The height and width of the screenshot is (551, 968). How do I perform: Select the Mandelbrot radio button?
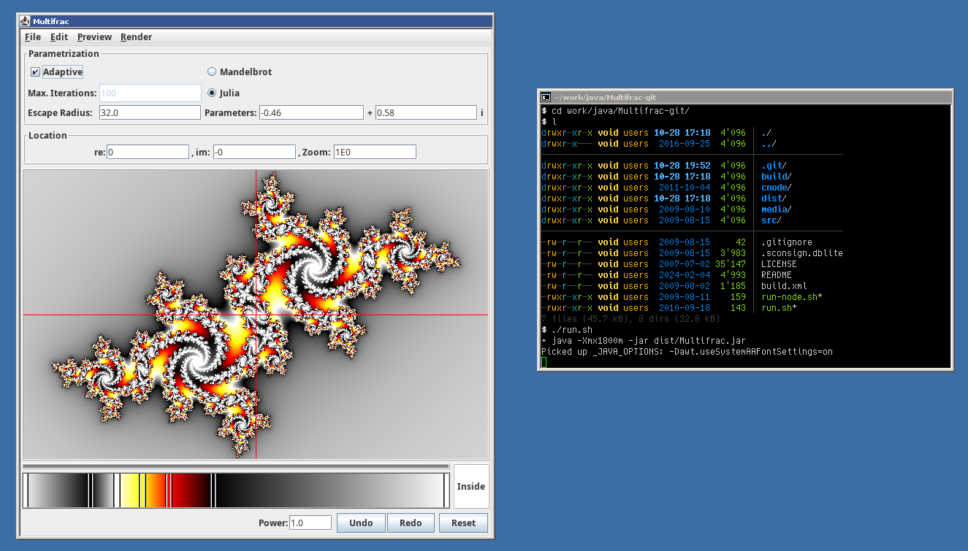click(x=212, y=72)
